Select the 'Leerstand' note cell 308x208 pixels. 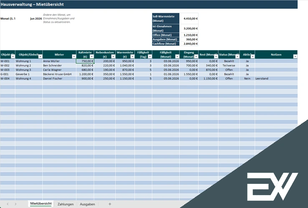[276, 78]
